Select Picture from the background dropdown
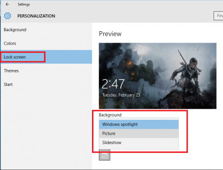223x170 pixels. pos(139,133)
